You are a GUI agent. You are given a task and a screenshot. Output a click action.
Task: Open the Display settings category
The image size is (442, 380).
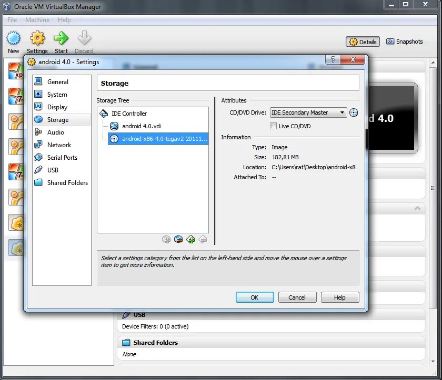pyautogui.click(x=62, y=107)
